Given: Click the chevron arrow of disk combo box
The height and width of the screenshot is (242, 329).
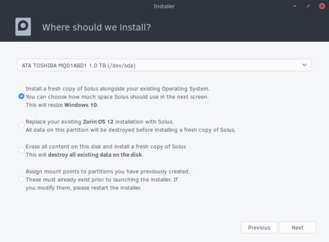Looking at the screenshot, I should (304, 65).
